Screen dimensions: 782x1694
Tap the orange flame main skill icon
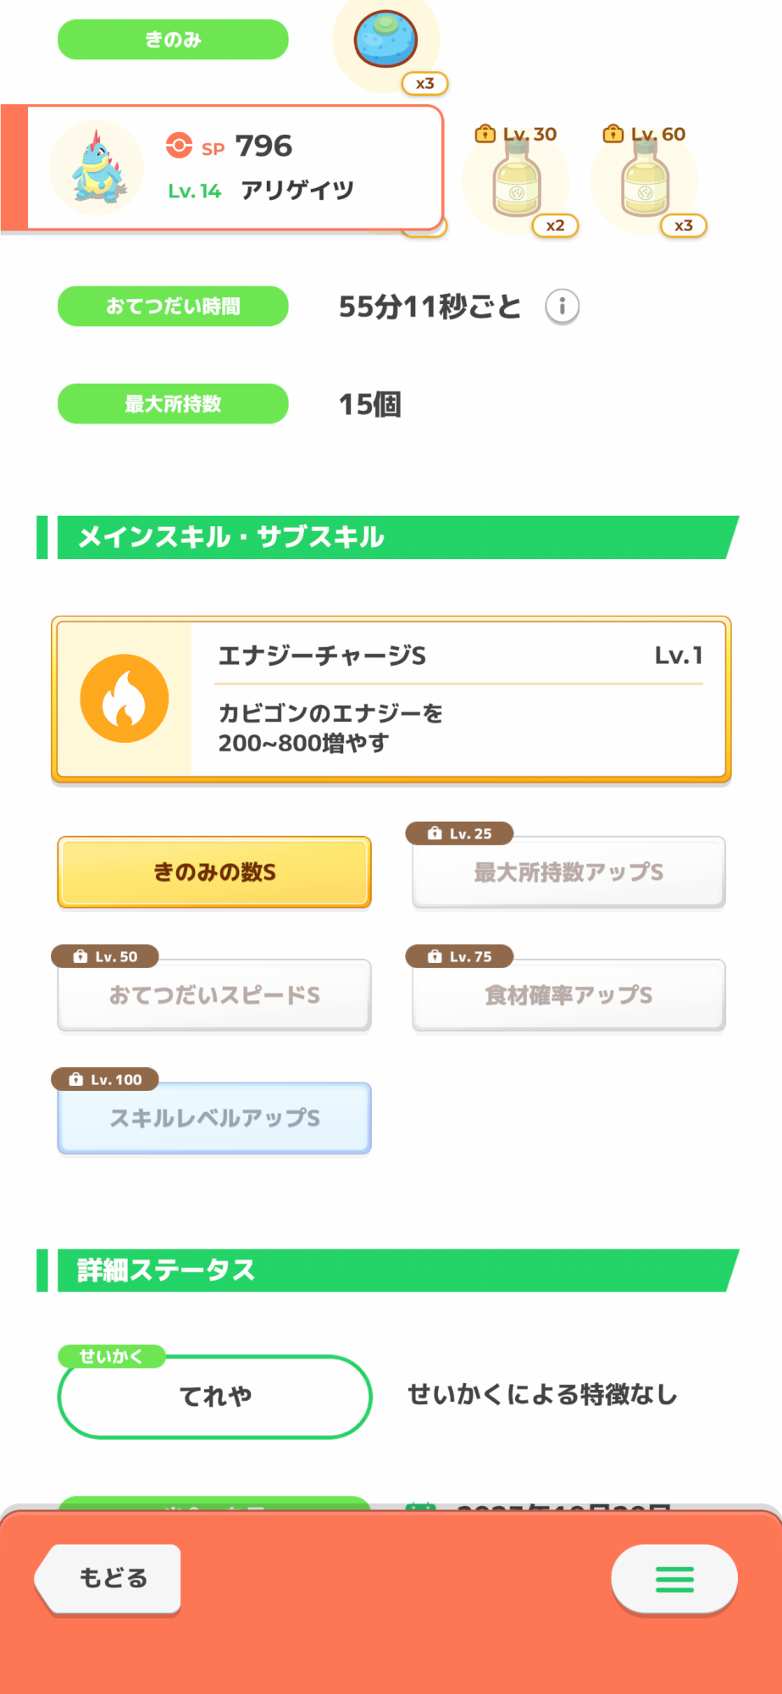point(125,699)
